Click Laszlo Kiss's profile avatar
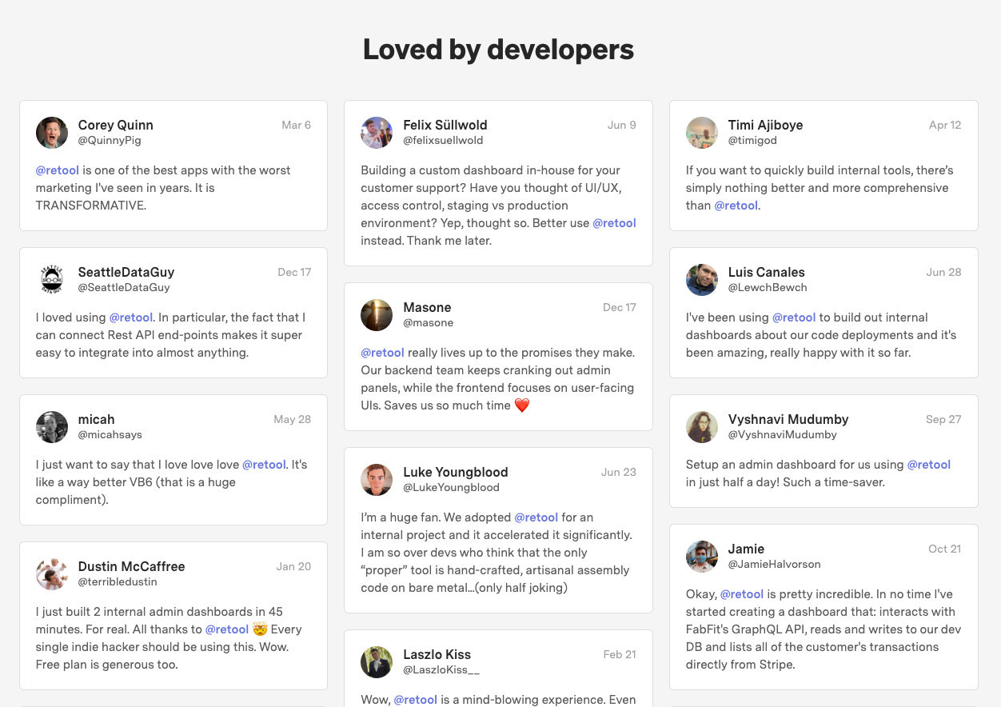Screen dimensions: 1001x707 (377, 662)
